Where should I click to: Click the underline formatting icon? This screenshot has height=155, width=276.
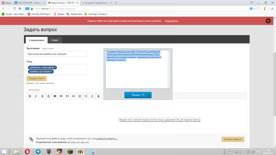pos(42,96)
